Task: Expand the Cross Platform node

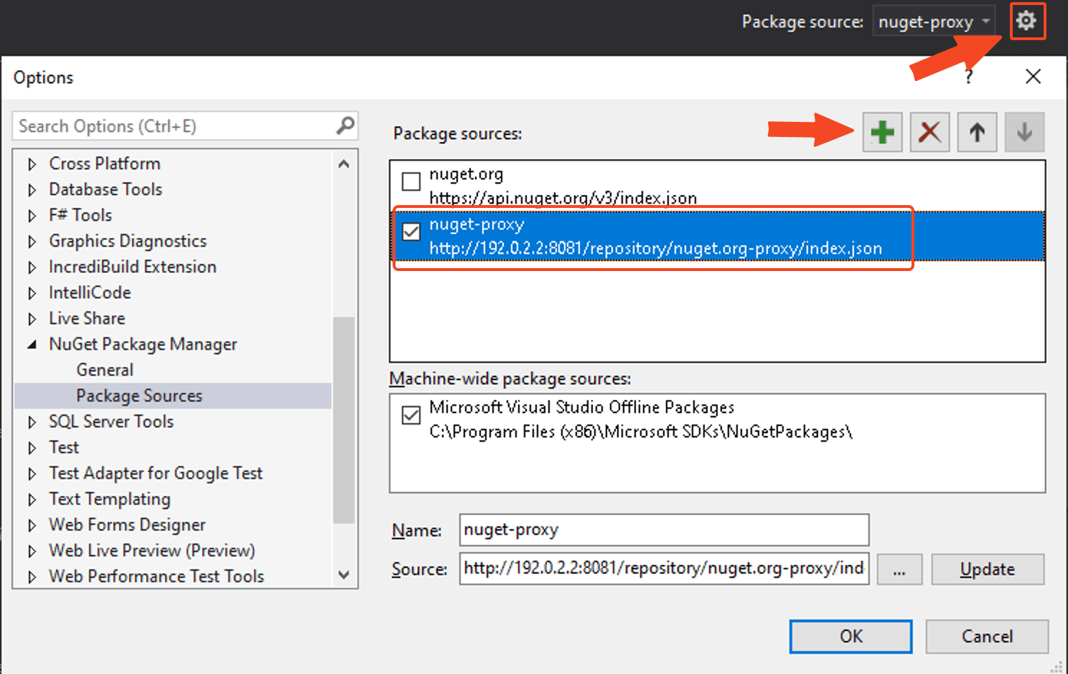Action: (32, 164)
